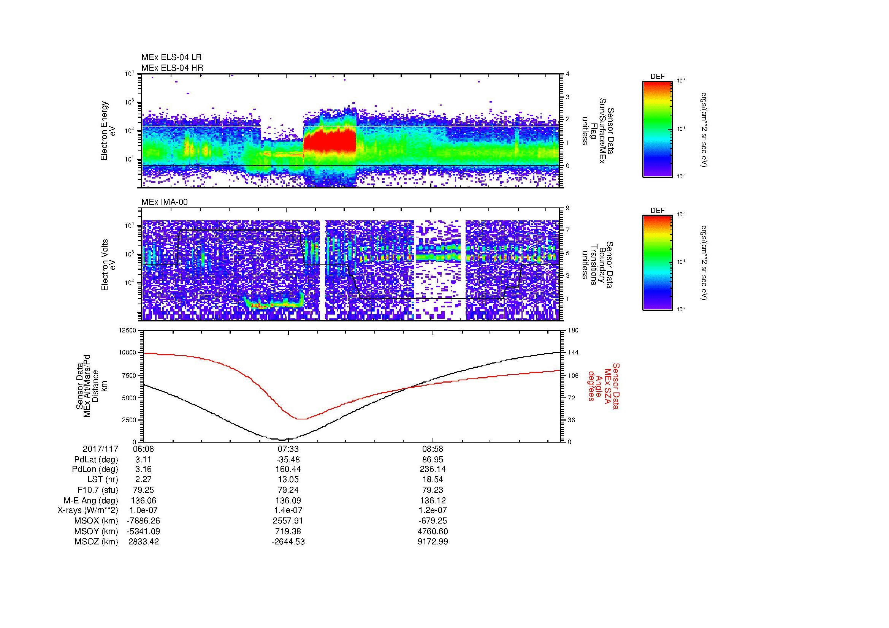This screenshot has width=889, height=628.
Task: Click the X-rays value 1.4e-07
Action: 288,510
